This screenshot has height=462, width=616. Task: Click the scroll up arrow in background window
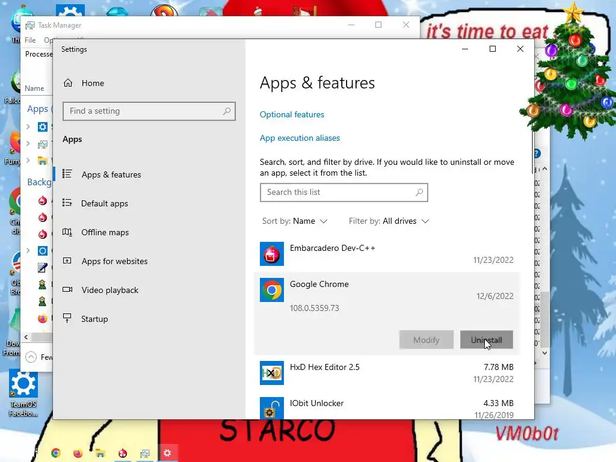(544, 168)
